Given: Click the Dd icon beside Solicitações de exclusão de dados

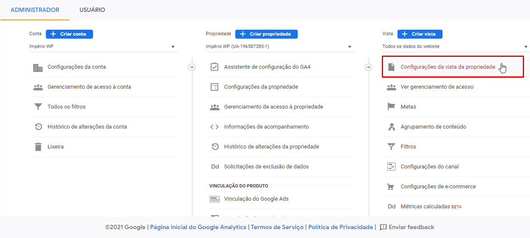Looking at the screenshot, I should pyautogui.click(x=214, y=167).
